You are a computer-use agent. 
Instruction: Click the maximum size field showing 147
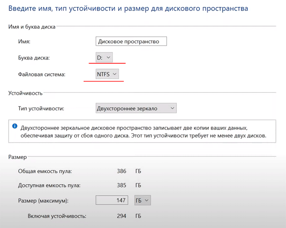pos(112,200)
